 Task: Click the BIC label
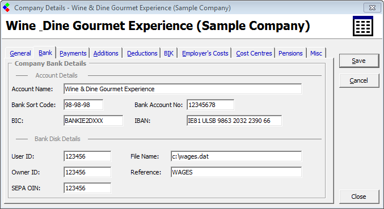click(x=18, y=121)
